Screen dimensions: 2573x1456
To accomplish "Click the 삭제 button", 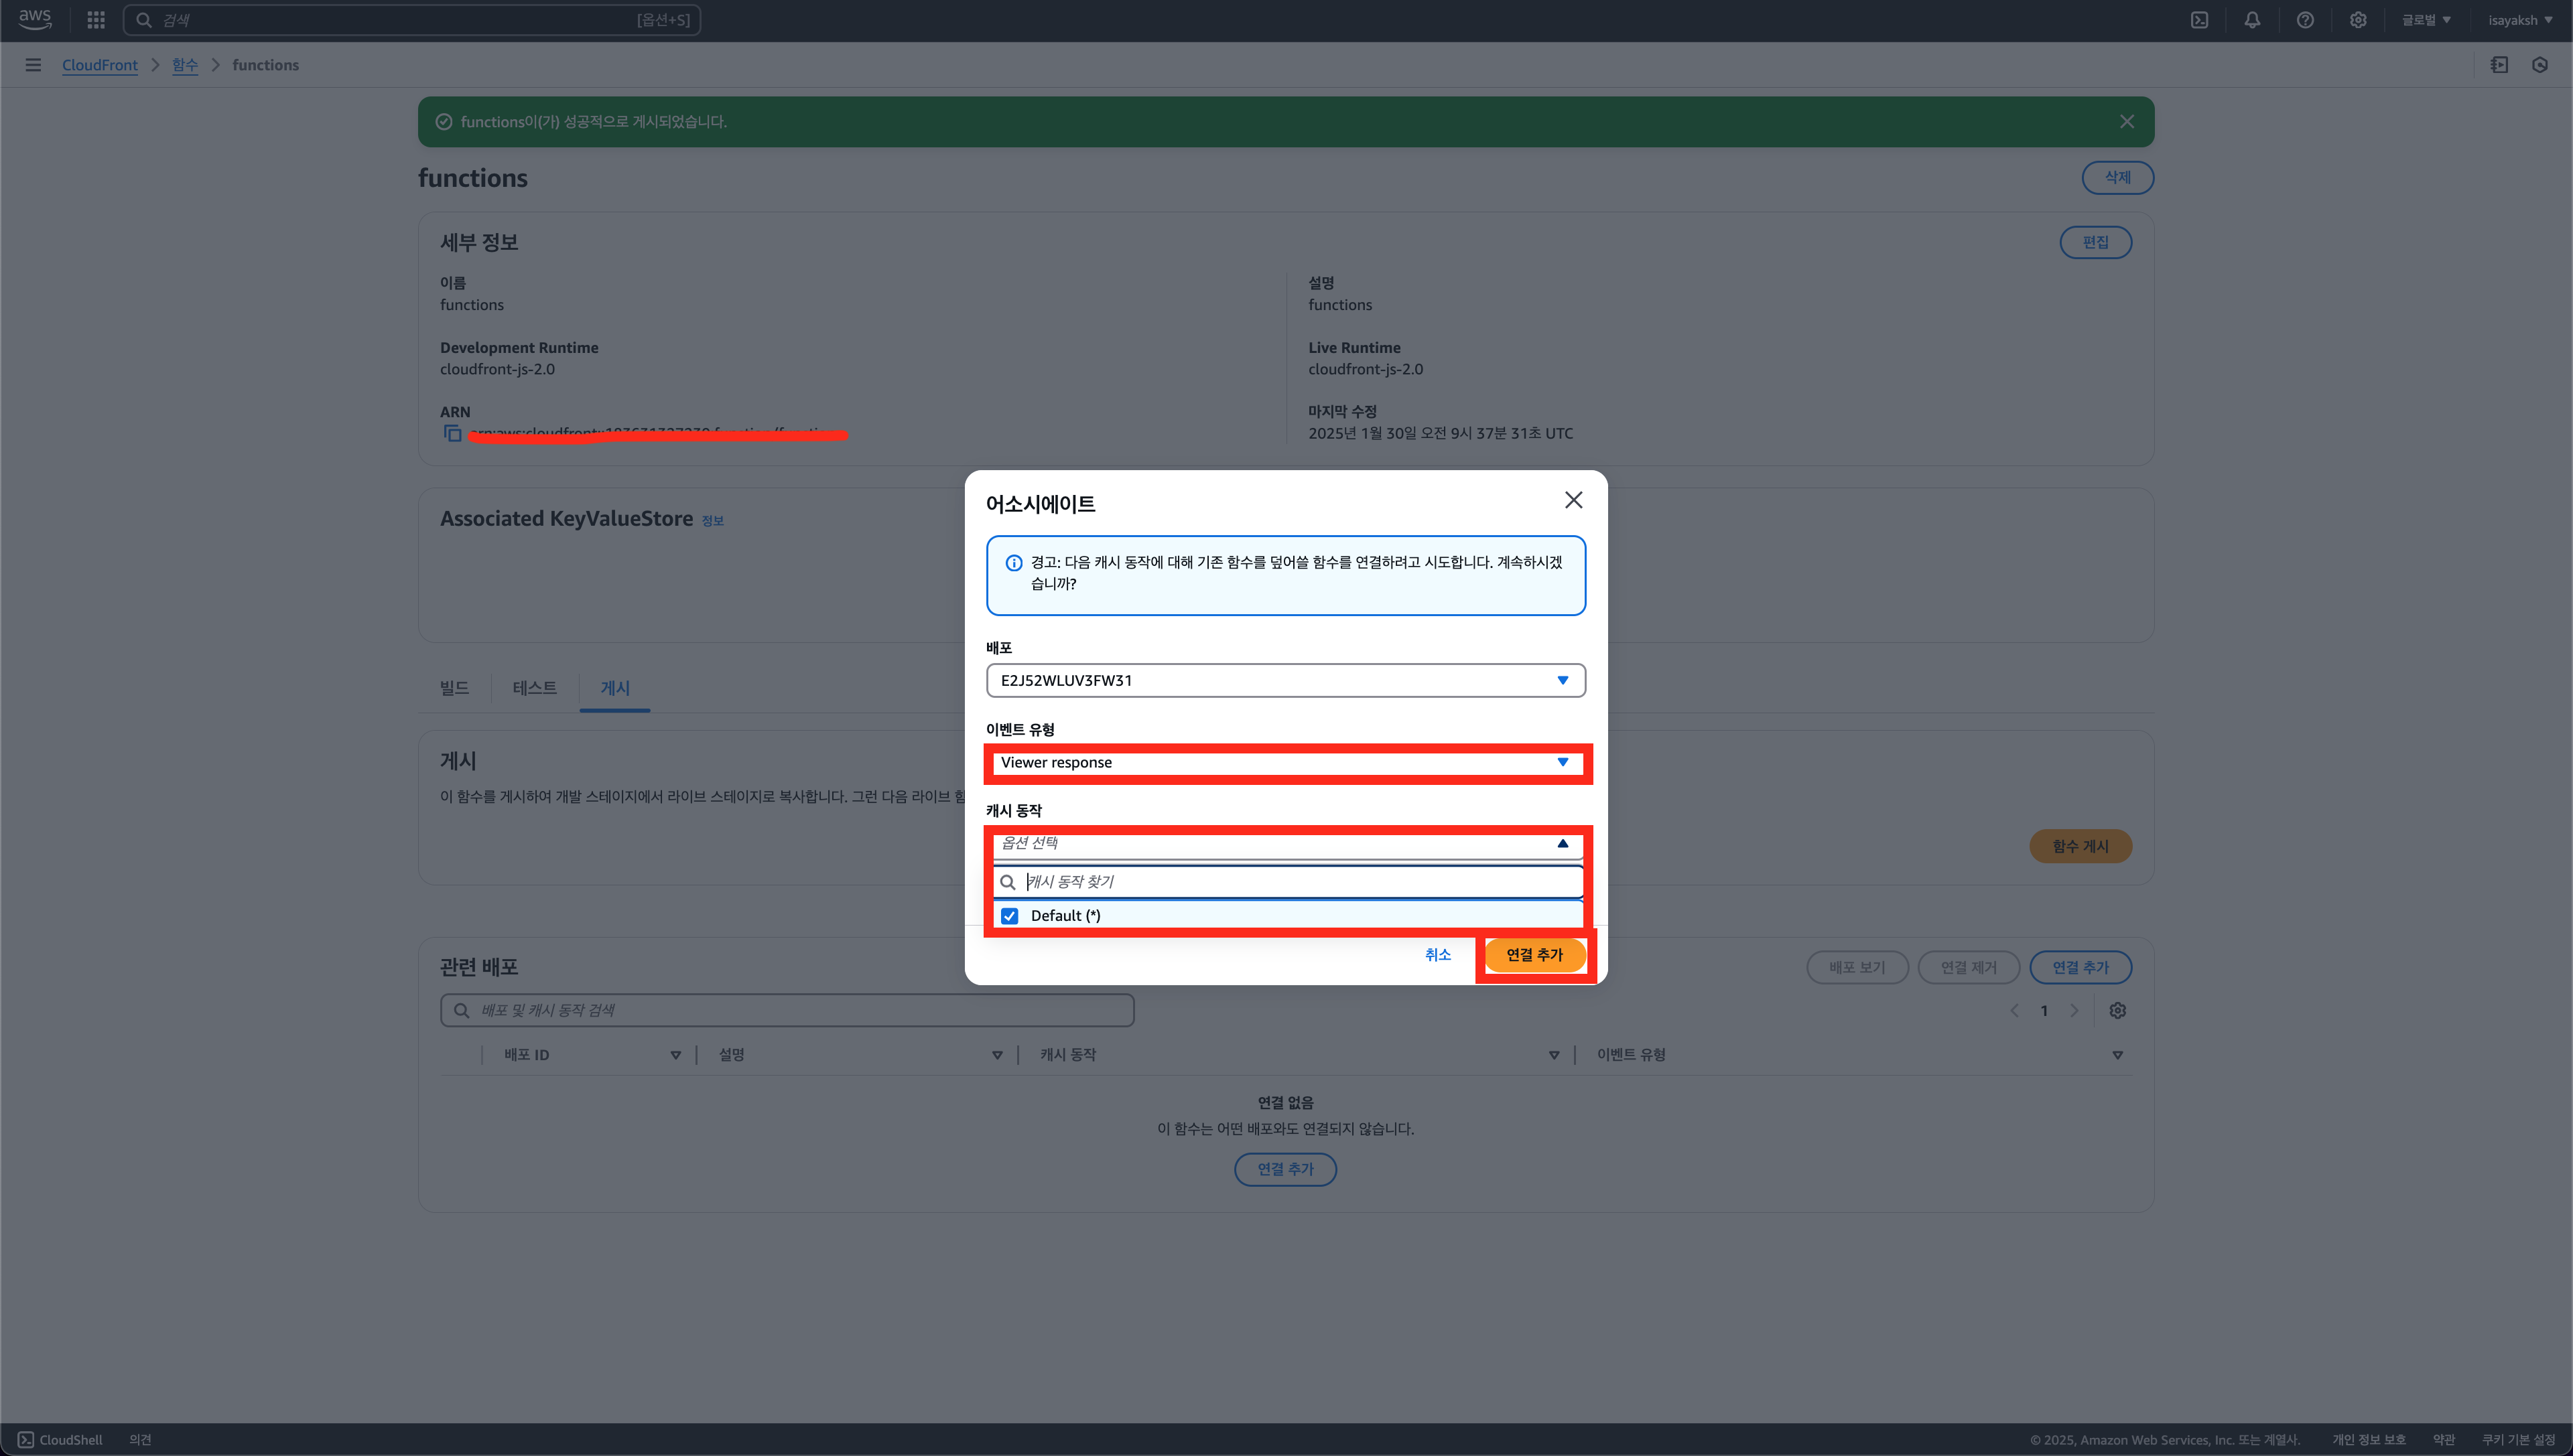I will pos(2117,177).
